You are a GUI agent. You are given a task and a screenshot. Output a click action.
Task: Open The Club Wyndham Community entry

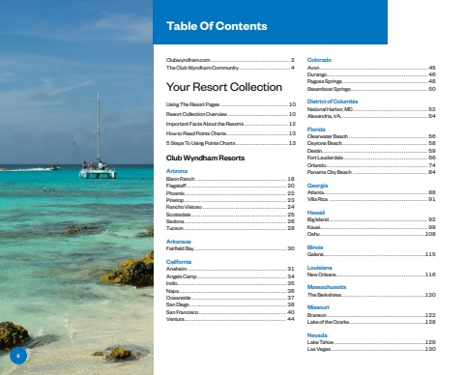(x=230, y=68)
